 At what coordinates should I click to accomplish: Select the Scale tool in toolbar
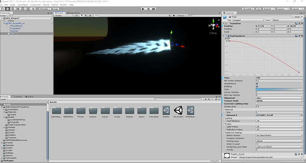click(18, 9)
